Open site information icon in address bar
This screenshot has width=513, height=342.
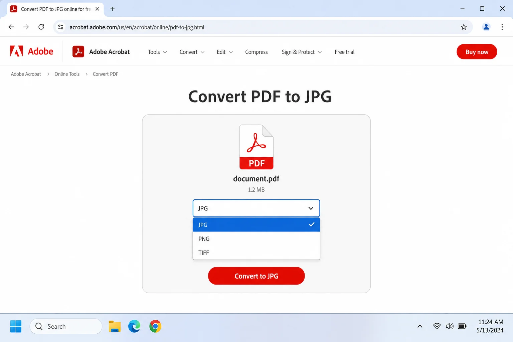61,27
